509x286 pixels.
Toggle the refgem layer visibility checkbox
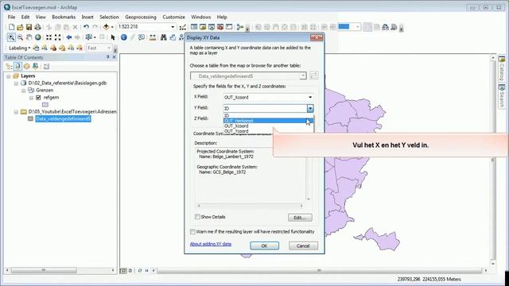[38, 97]
